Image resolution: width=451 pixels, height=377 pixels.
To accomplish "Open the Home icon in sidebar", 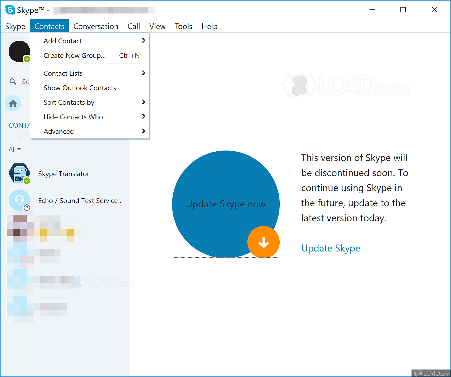I will pyautogui.click(x=13, y=103).
